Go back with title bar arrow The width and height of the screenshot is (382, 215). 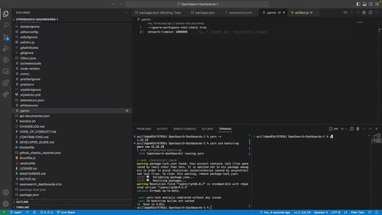click(x=114, y=4)
